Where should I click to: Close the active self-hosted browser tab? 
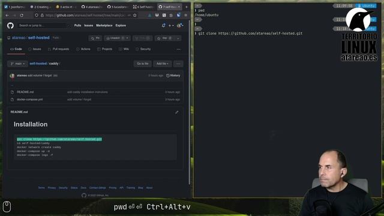(179, 7)
